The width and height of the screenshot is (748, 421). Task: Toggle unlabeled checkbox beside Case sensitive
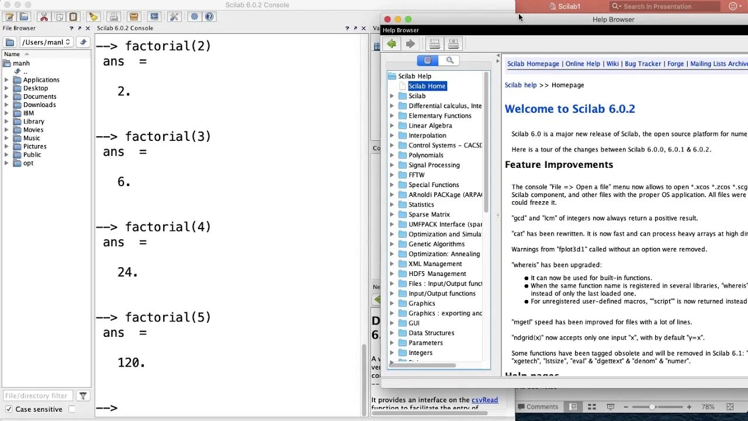[72, 409]
